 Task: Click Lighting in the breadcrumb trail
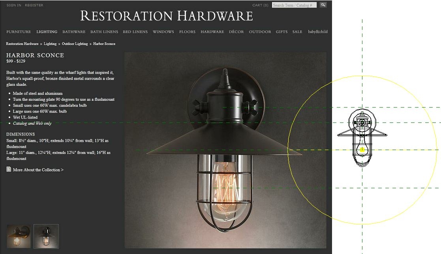50,44
